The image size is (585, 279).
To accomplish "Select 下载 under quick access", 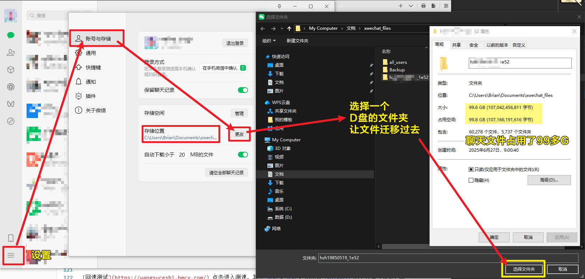I will [x=279, y=74].
